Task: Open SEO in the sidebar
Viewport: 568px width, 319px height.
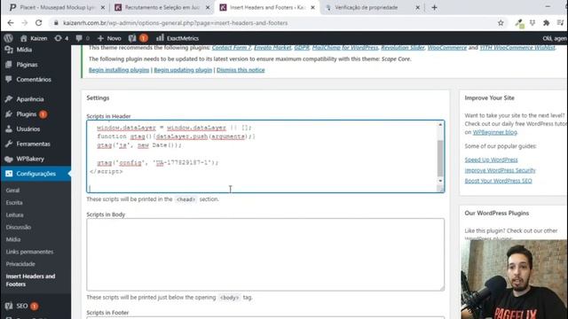Action: [21, 306]
